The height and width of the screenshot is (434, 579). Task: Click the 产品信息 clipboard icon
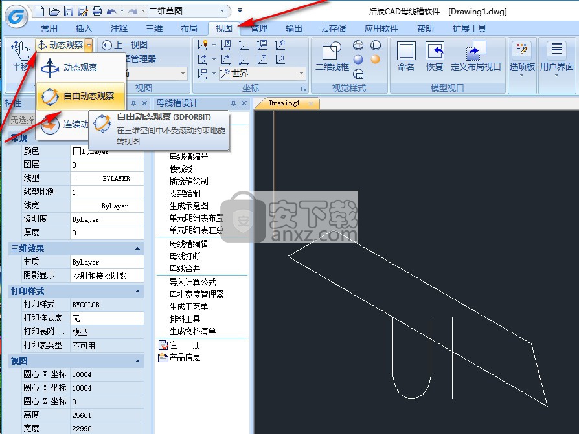click(x=163, y=357)
